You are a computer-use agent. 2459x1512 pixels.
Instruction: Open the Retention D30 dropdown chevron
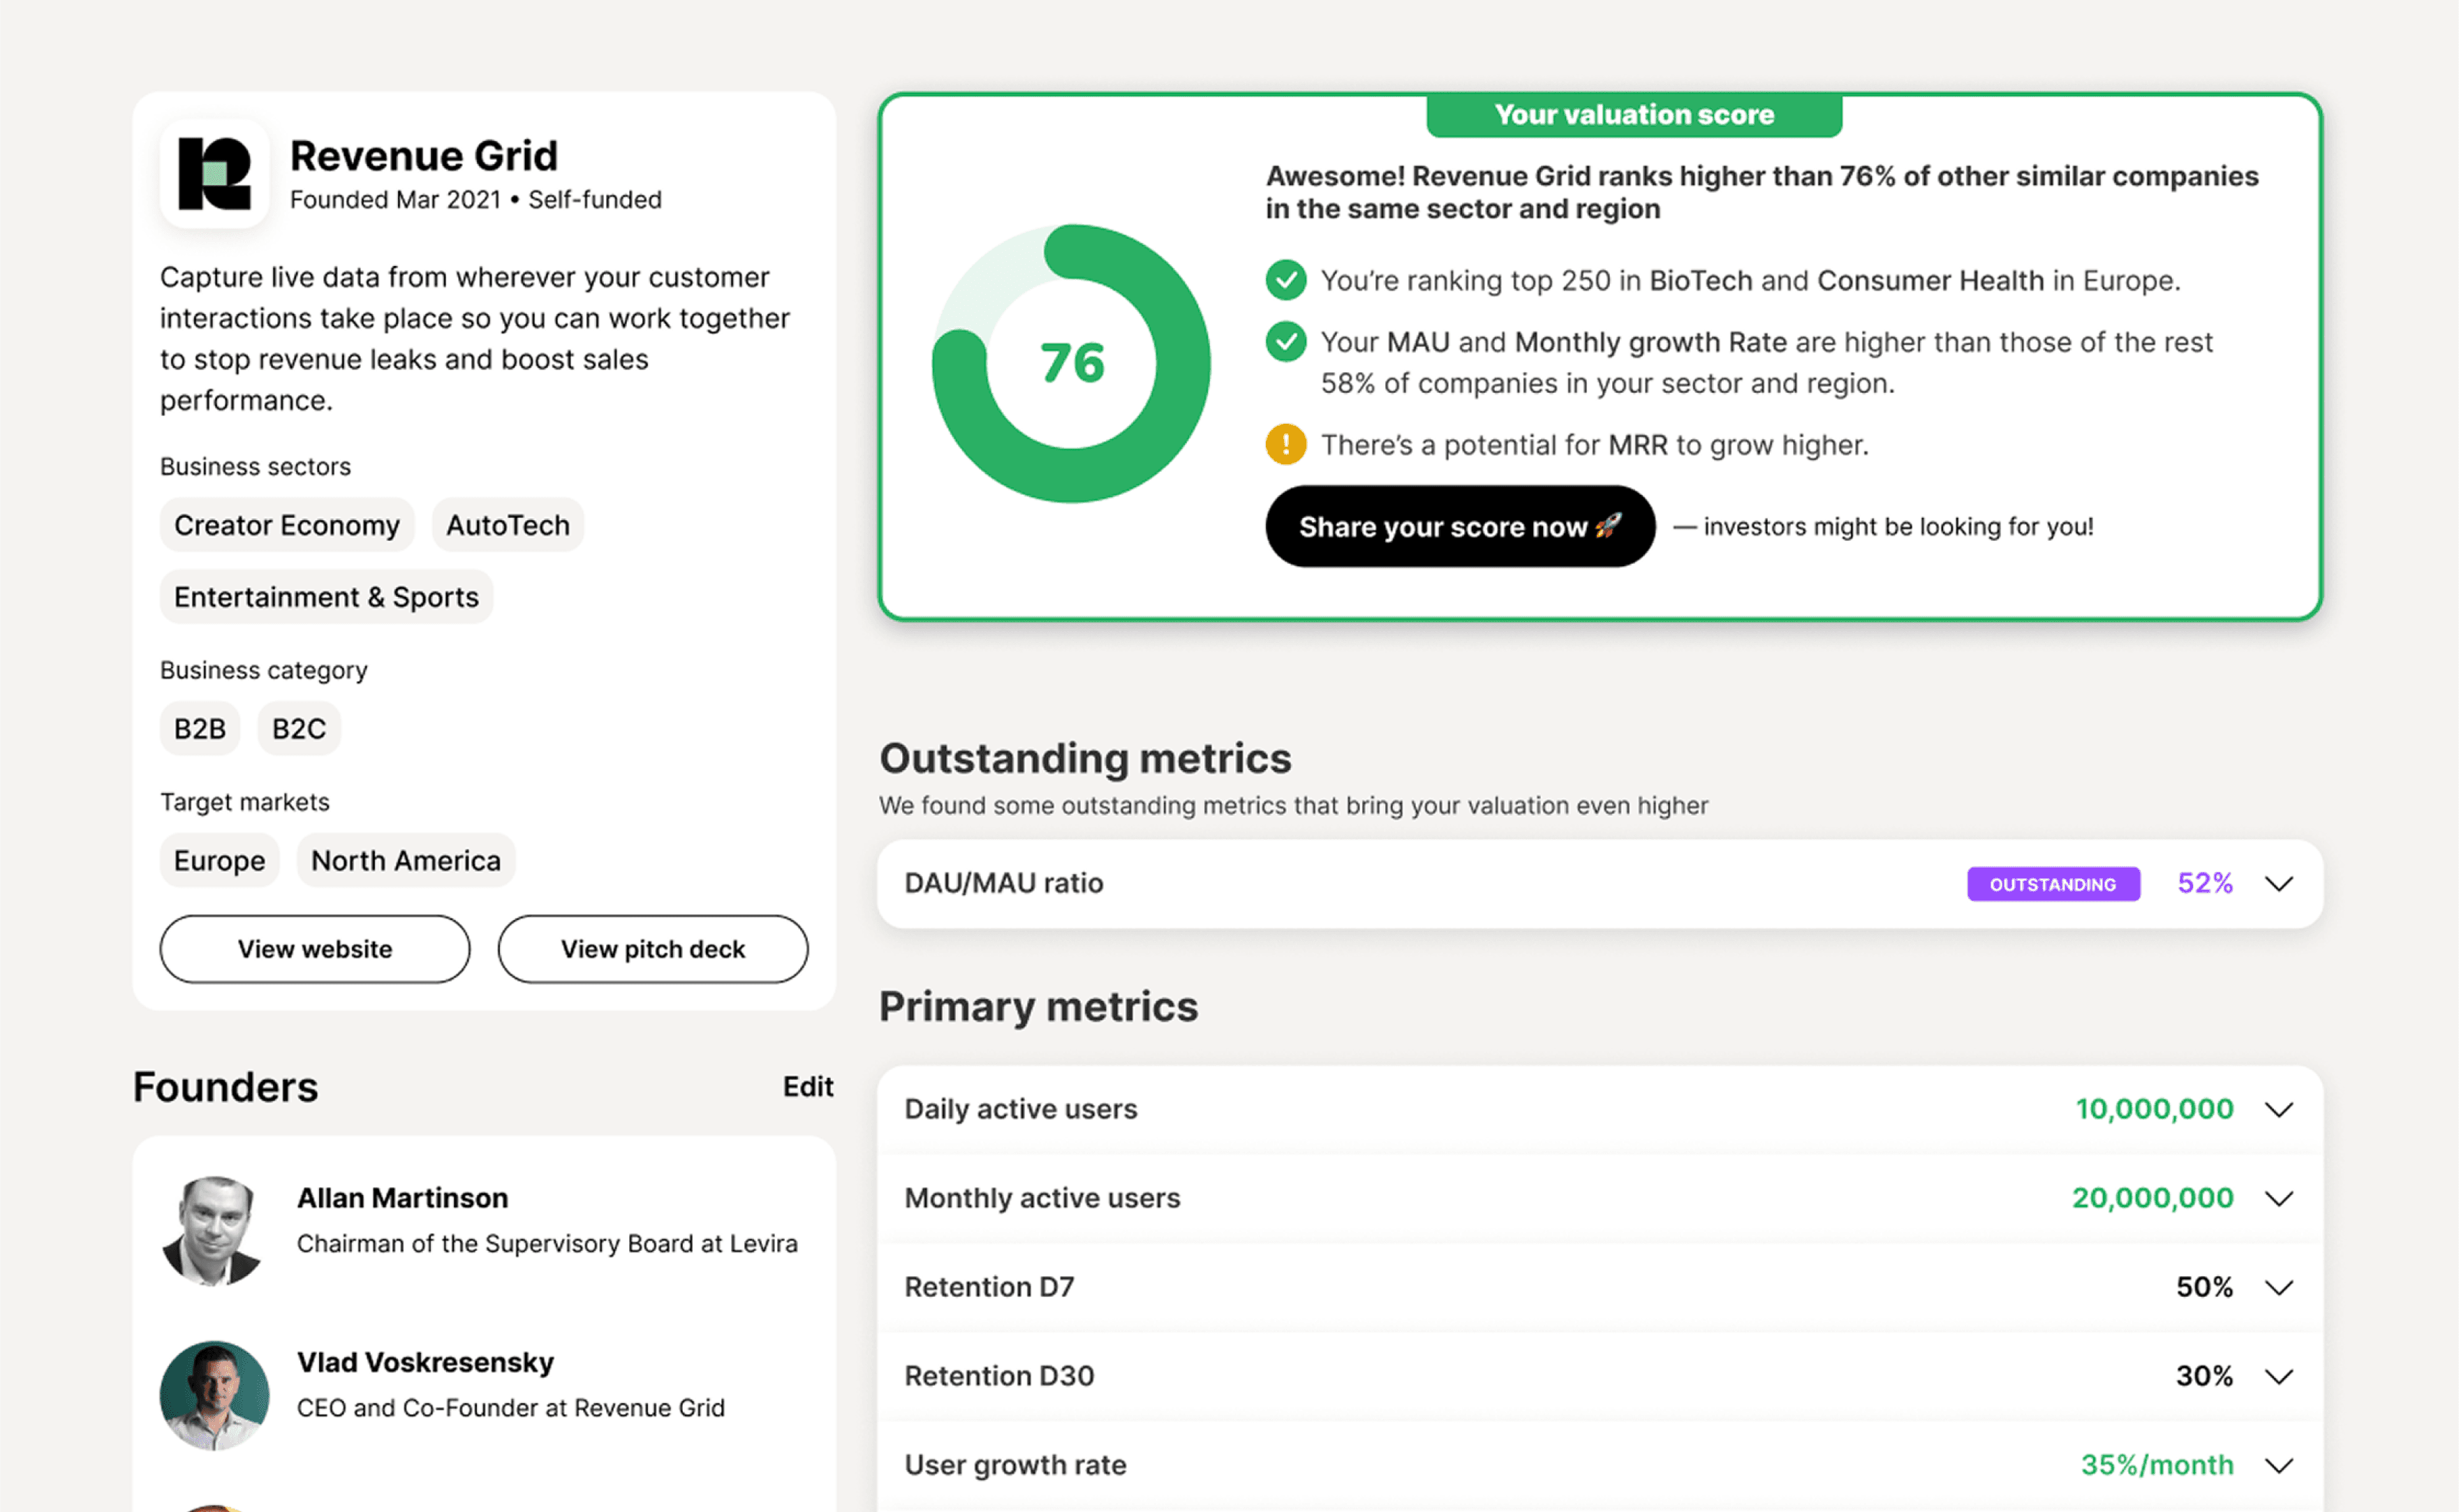pos(2278,1377)
